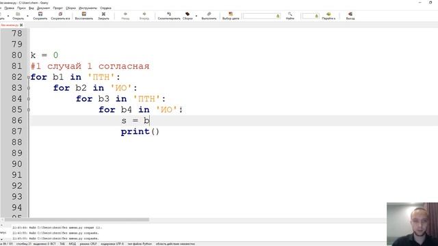Viewport: 438px width, 246px height.
Task: Click the Восстановить (Revert) toolbar icon
Action: click(83, 16)
